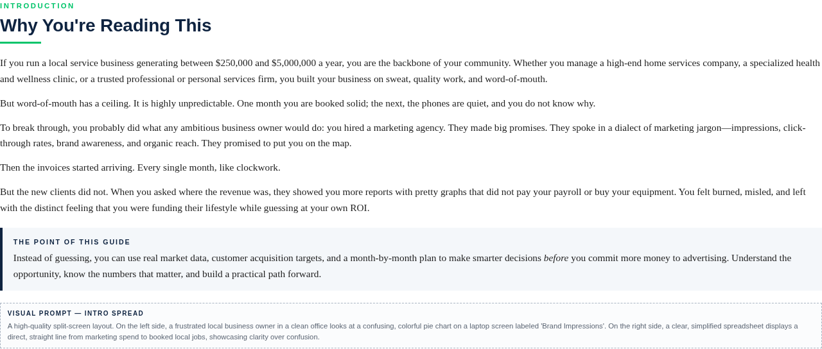Click the paragraph starting 'If you run a local service business'
Image resolution: width=822 pixels, height=349 pixels.
point(410,71)
